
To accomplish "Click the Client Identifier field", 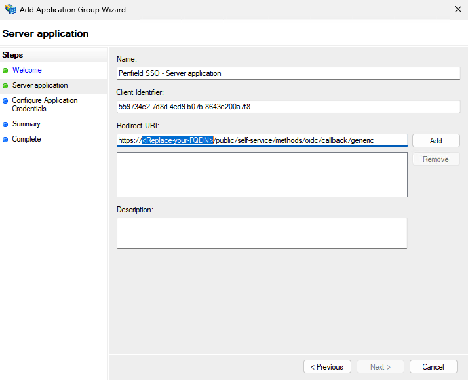I will (288, 107).
